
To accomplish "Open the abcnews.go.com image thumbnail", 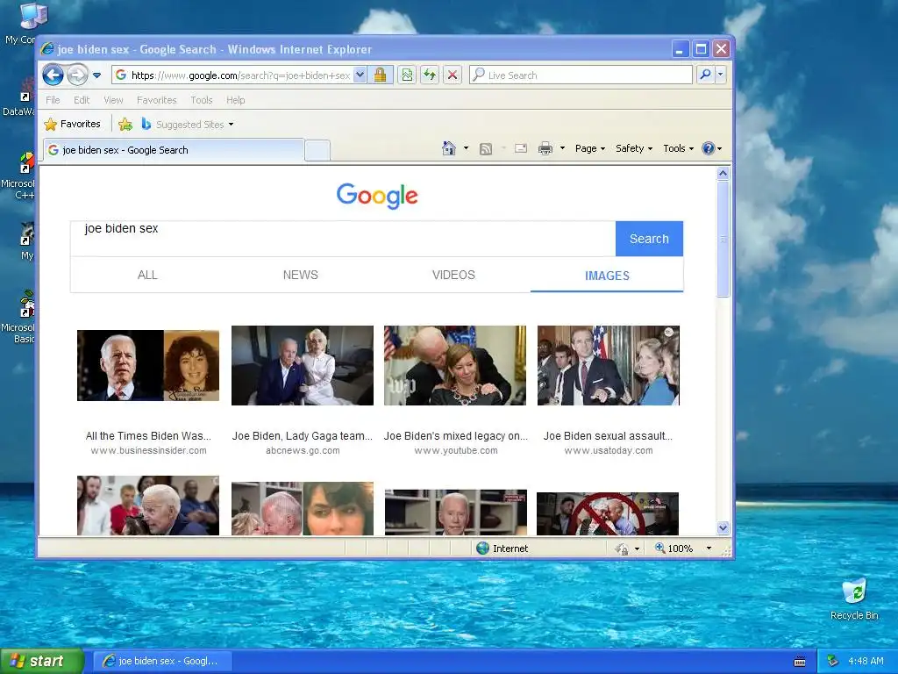I will tap(303, 366).
